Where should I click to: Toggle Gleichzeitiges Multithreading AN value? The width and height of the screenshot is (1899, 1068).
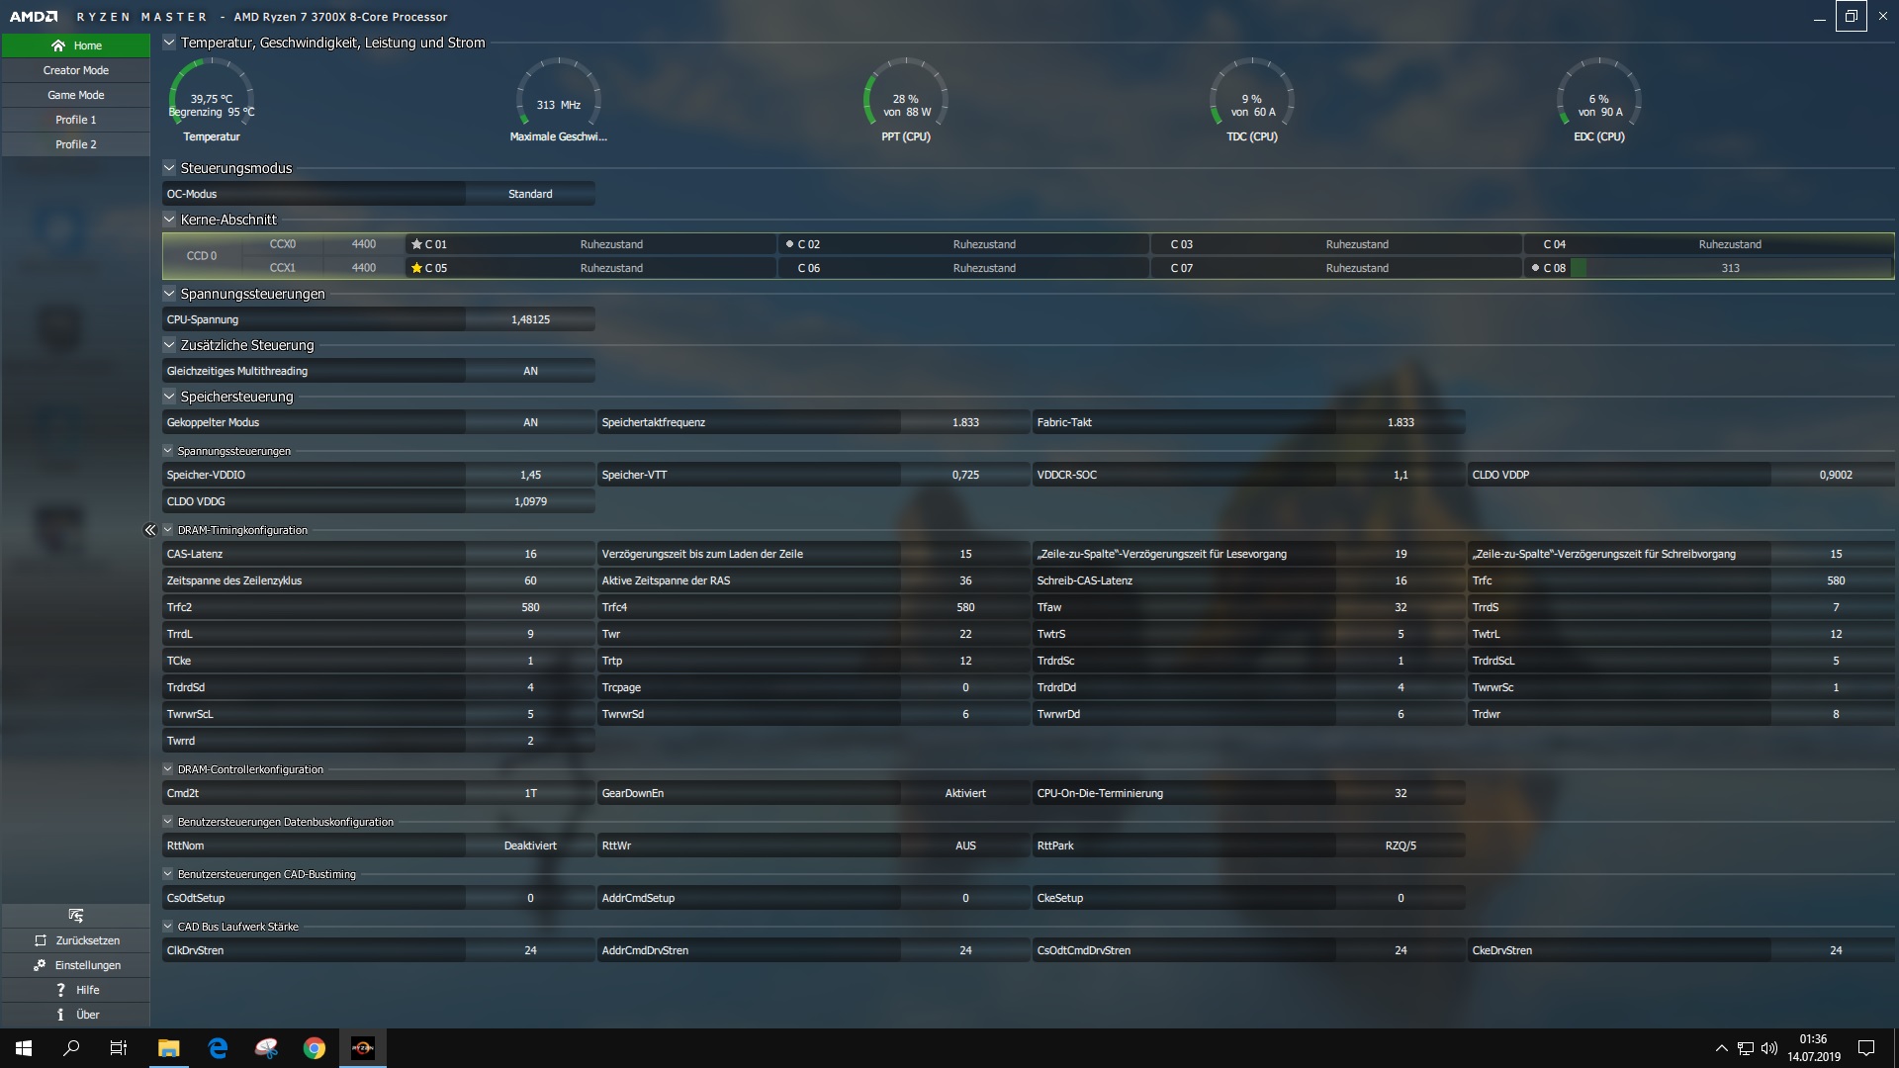point(530,371)
